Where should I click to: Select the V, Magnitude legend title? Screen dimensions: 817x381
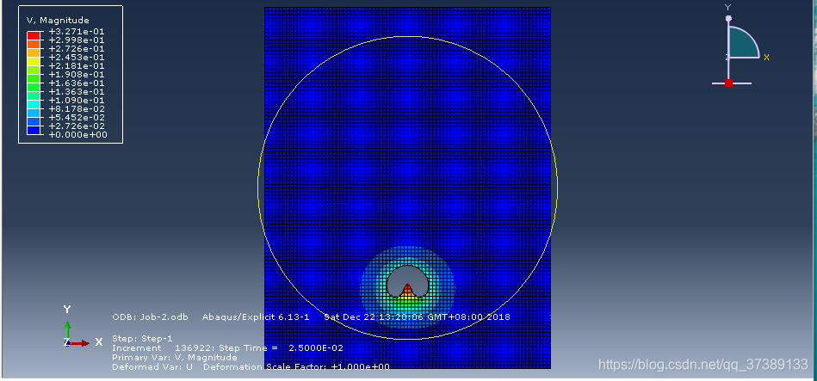coord(58,20)
